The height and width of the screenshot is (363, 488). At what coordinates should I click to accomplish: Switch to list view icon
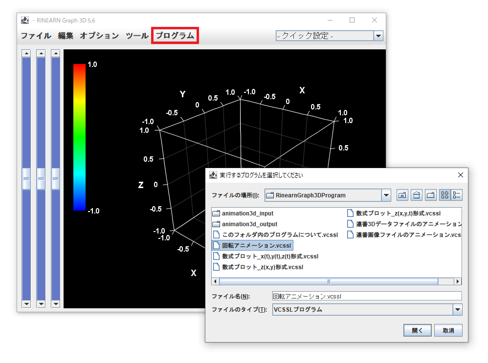(445, 195)
